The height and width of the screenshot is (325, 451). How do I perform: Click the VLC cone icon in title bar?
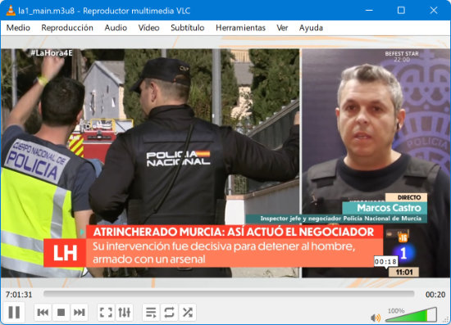[x=11, y=11]
